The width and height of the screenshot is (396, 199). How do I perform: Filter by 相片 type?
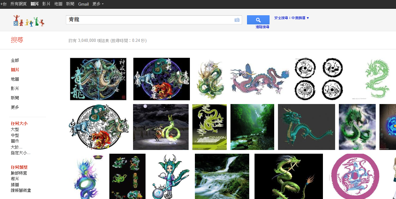click(15, 179)
